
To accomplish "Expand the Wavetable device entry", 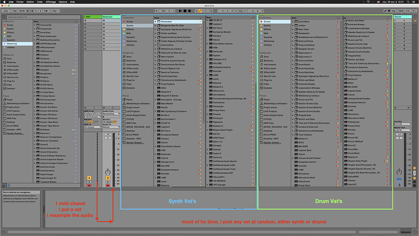I will (155, 22).
